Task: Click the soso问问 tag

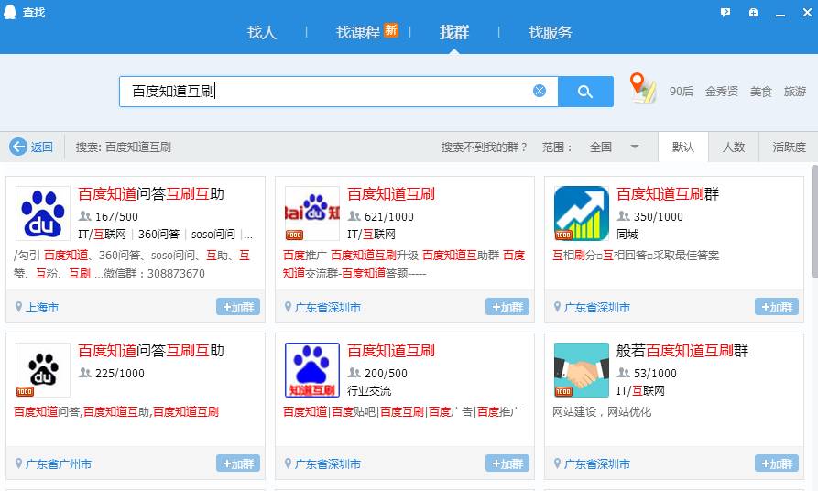Action: (x=213, y=235)
